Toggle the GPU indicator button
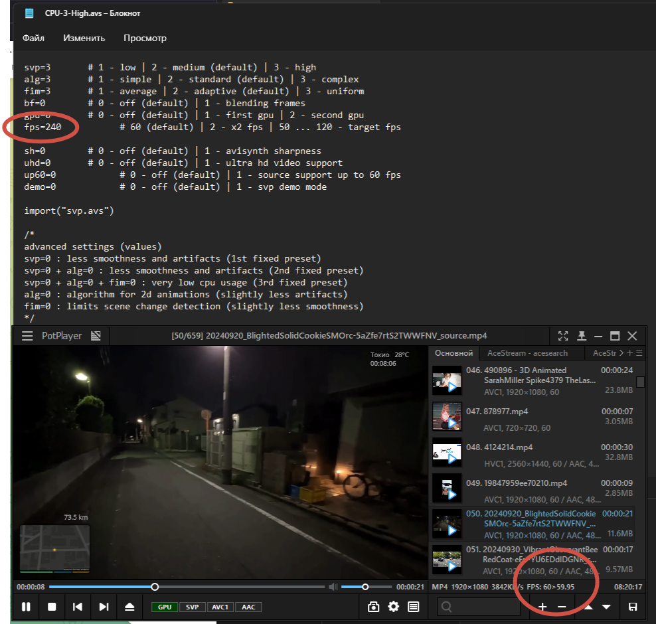This screenshot has height=624, width=656. (x=165, y=607)
